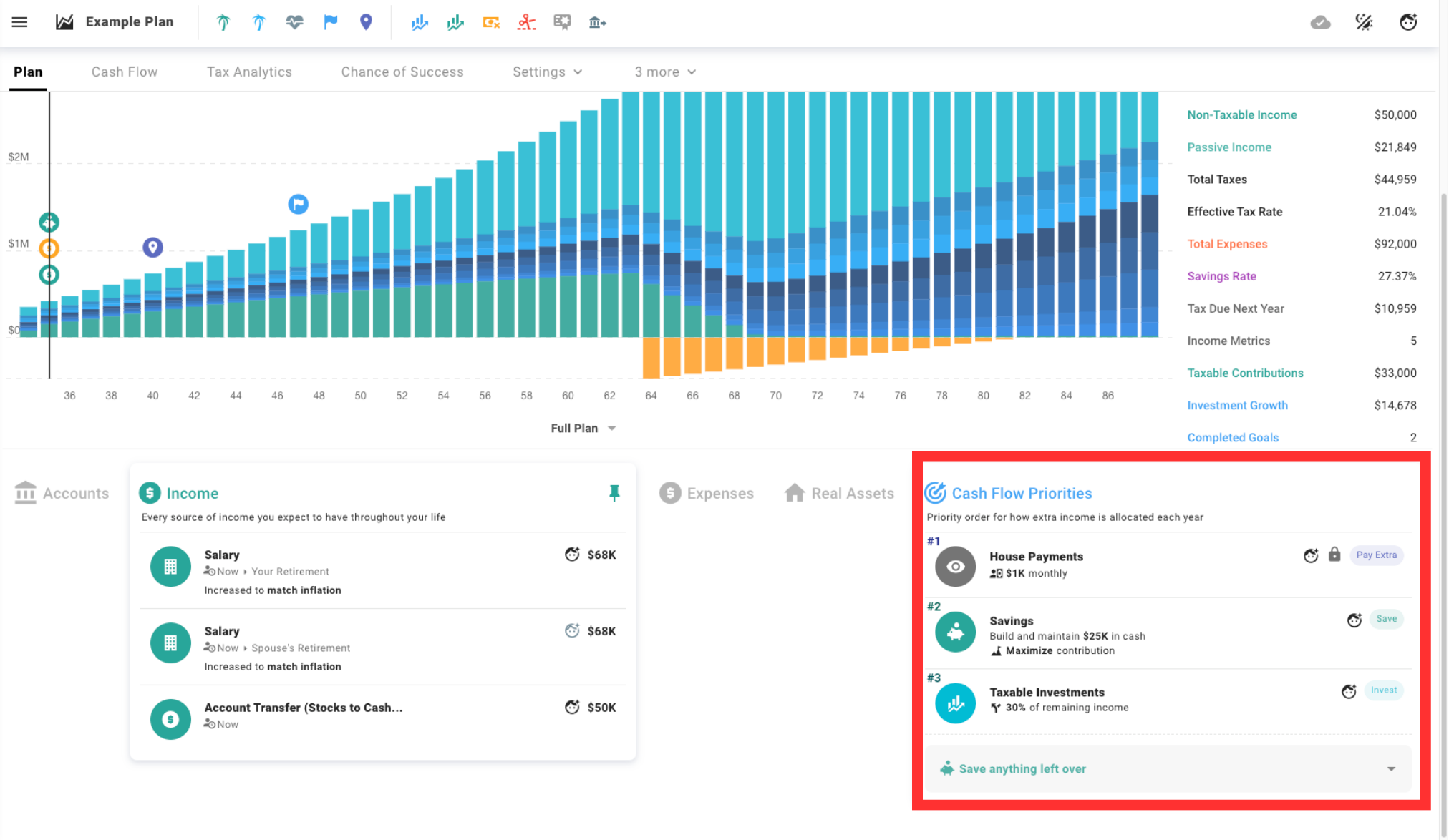Open the Tax Analytics tab
The image size is (1449, 840).
248,72
